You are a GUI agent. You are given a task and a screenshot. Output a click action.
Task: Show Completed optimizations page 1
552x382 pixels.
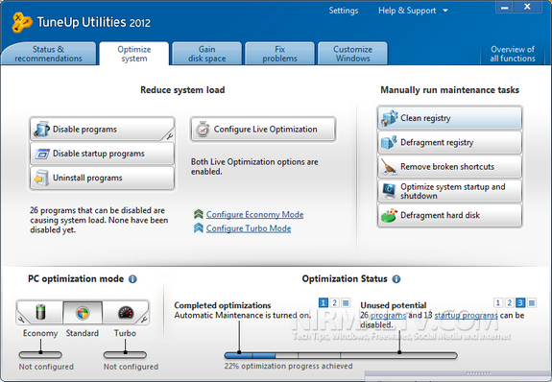[x=324, y=302]
